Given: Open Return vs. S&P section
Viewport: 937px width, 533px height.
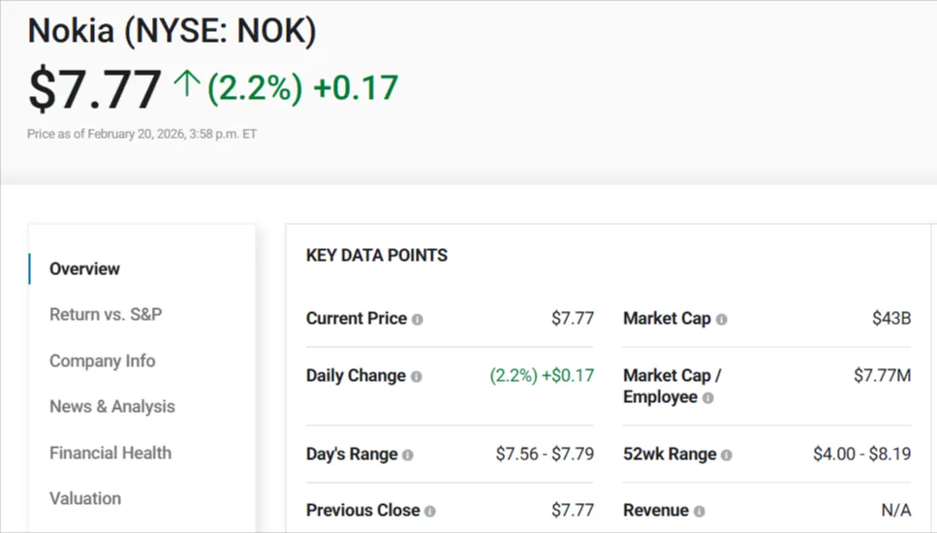Looking at the screenshot, I should click(x=106, y=314).
